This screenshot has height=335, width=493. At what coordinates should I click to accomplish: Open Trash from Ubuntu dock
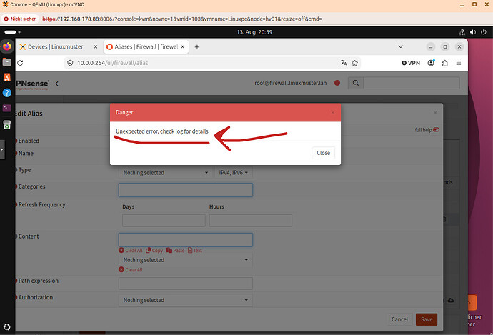(x=7, y=124)
